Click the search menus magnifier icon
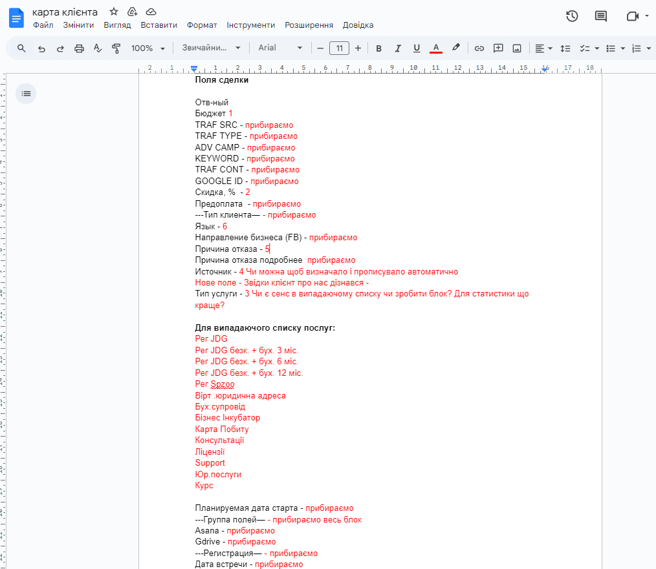The width and height of the screenshot is (656, 569). [21, 48]
